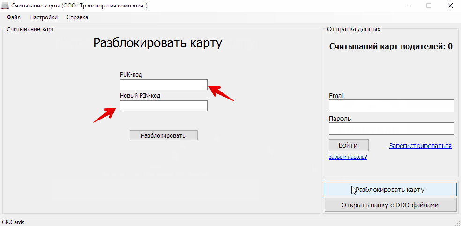The width and height of the screenshot is (461, 226).
Task: Click into the Email field
Action: [391, 106]
